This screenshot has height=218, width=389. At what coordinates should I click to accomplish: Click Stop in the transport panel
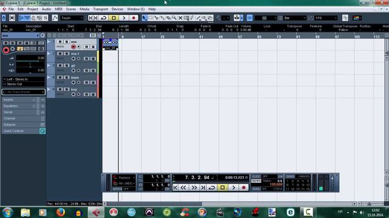tap(222, 188)
